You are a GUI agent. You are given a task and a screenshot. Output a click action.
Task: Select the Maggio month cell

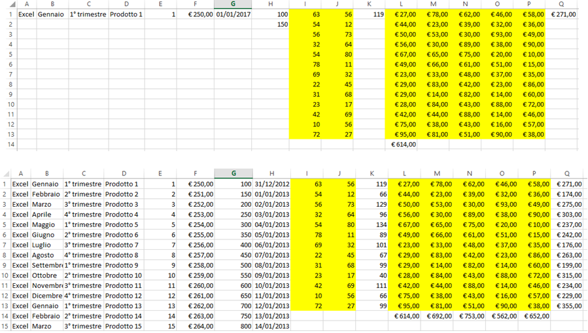click(x=47, y=224)
